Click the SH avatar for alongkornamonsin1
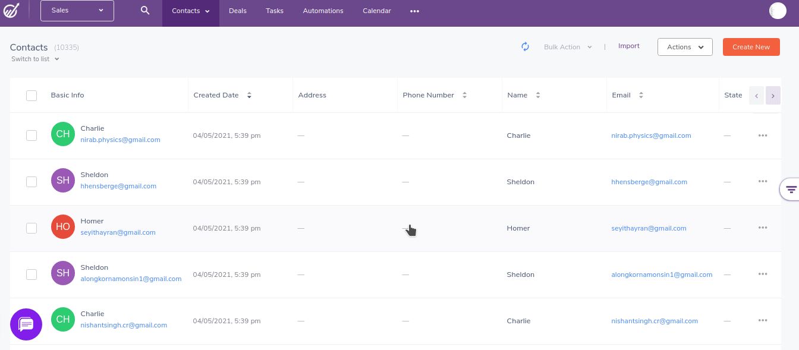The width and height of the screenshot is (799, 350). click(63, 273)
